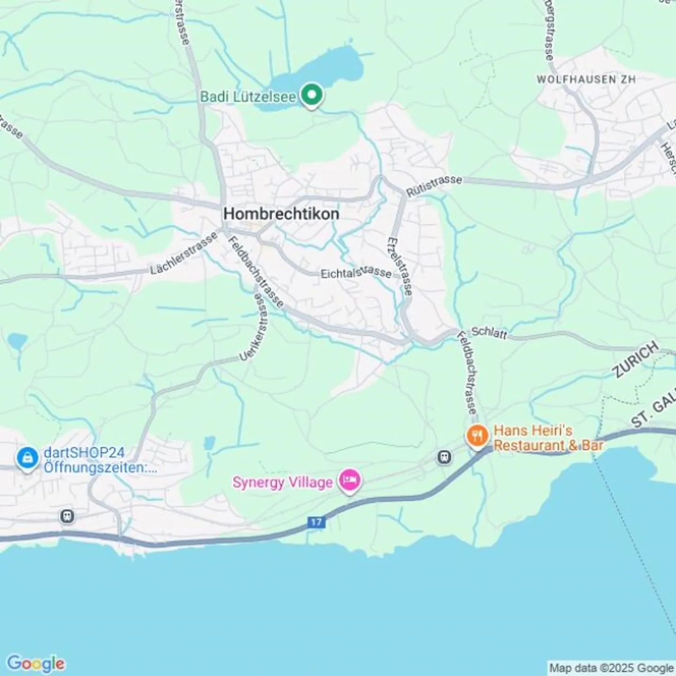The image size is (676, 676).
Task: Click the Synergy Village text label
Action: click(x=283, y=482)
